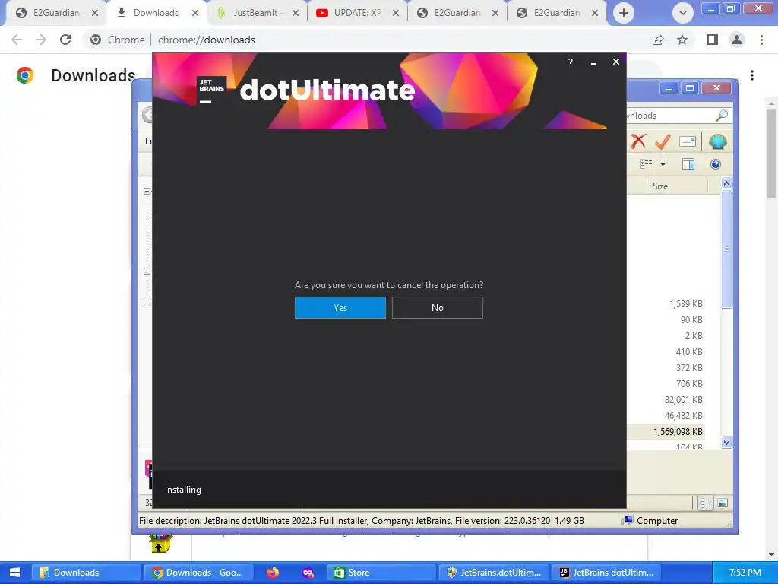Click the chrome://downloads address bar
778x584 pixels.
[x=207, y=40]
